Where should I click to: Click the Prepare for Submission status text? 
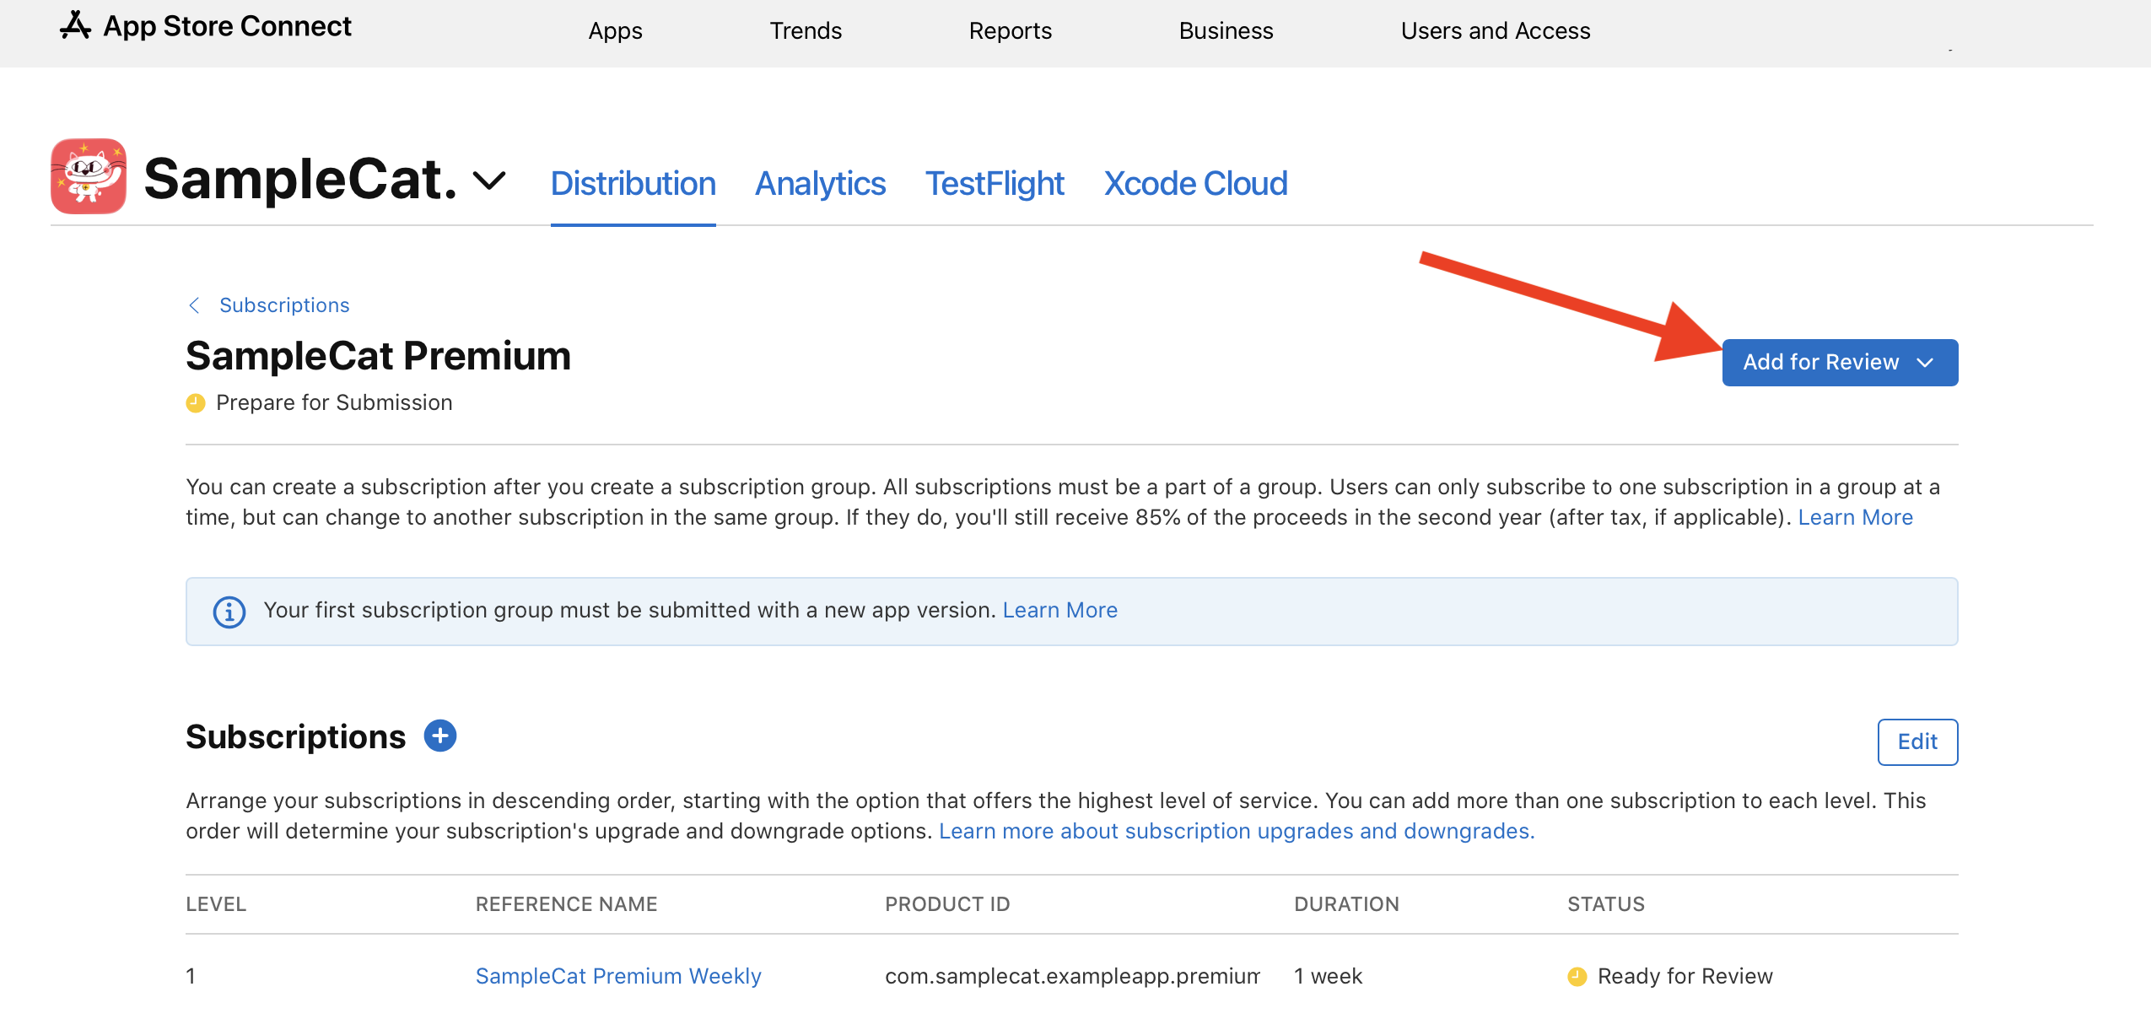point(334,403)
